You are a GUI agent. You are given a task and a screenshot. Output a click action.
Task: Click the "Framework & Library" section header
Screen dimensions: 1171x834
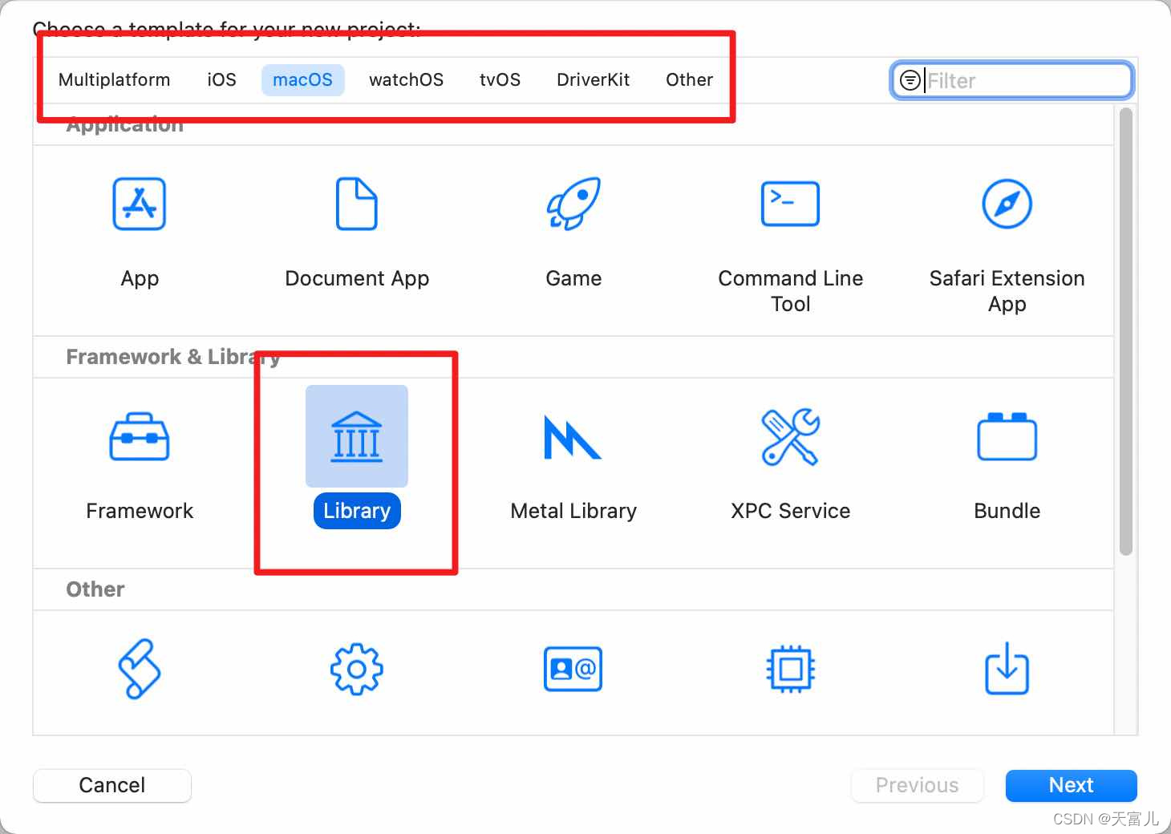[x=173, y=357]
